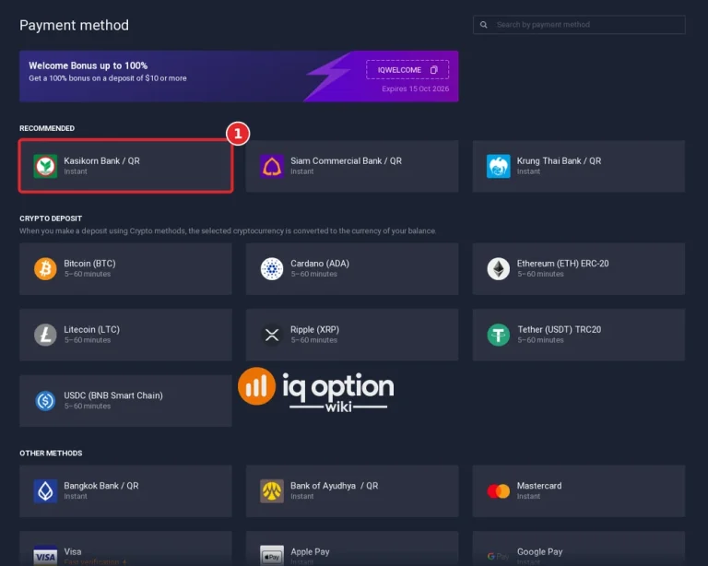The width and height of the screenshot is (708, 566).
Task: Click the Payment method heading
Action: point(74,25)
